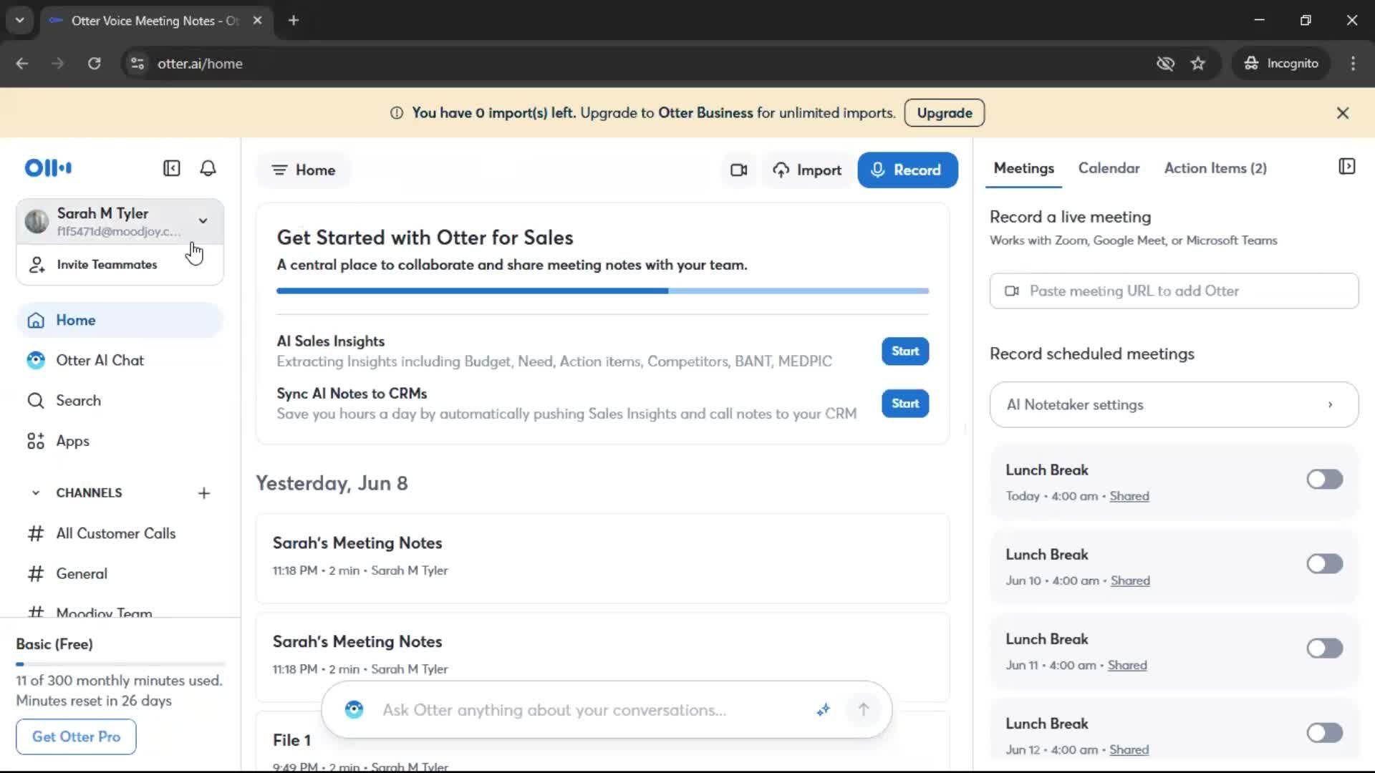Viewport: 1375px width, 773px height.
Task: Start AI Sales Insights
Action: (x=905, y=351)
